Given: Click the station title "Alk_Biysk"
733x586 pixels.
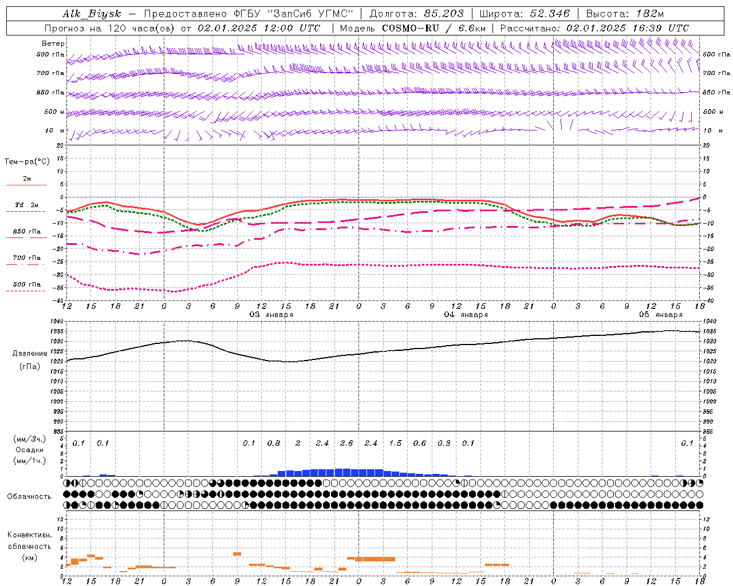Looking at the screenshot, I should [x=92, y=14].
